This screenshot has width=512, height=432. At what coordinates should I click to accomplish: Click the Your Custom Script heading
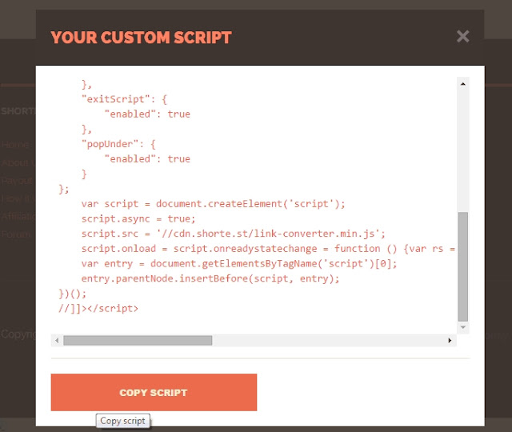click(x=141, y=38)
